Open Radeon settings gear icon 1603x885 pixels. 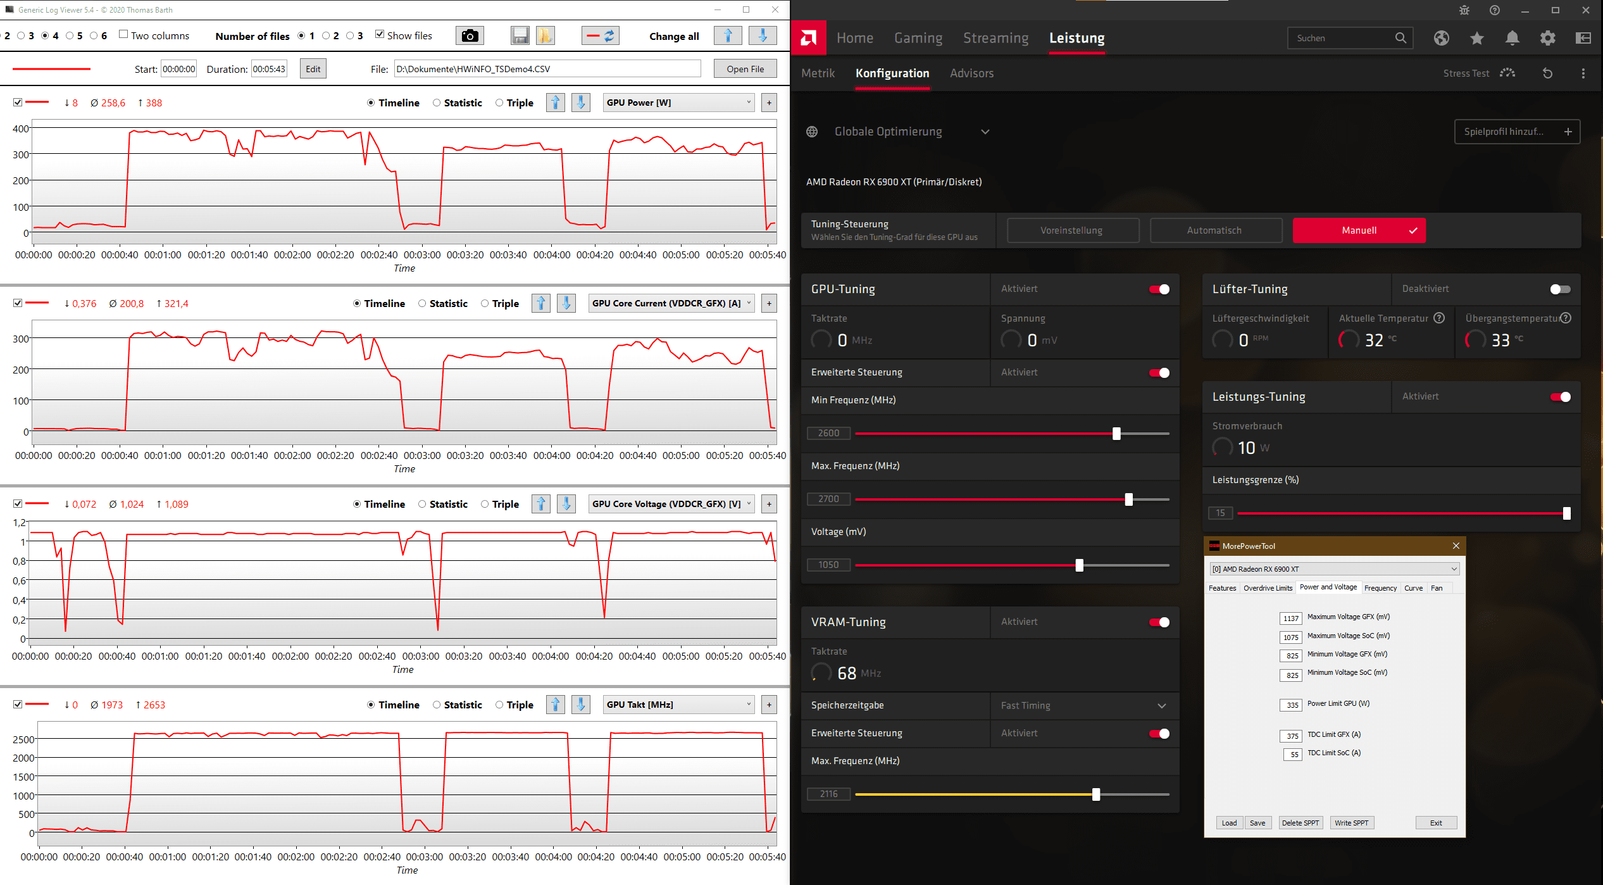click(1548, 38)
